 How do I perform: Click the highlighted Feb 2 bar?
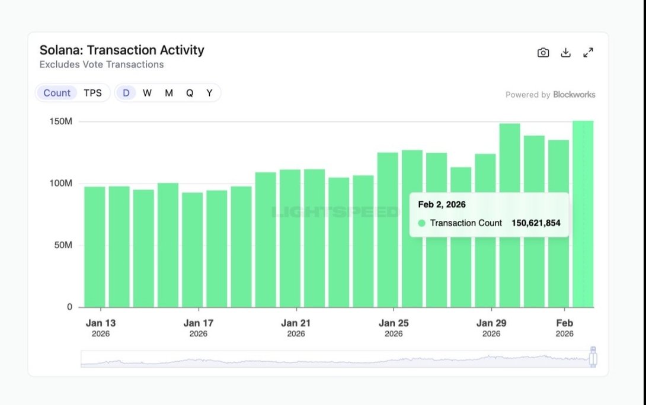583,214
